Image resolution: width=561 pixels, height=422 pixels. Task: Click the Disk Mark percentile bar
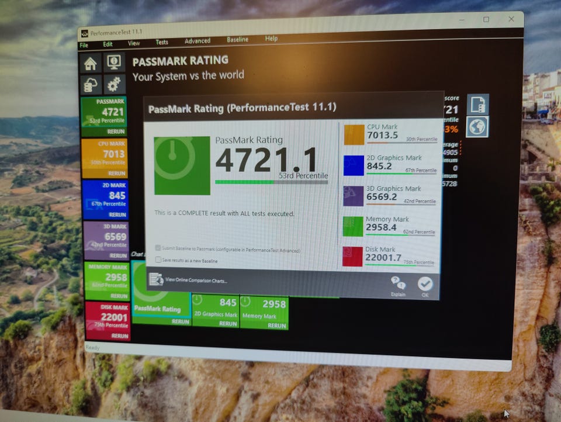(x=399, y=265)
